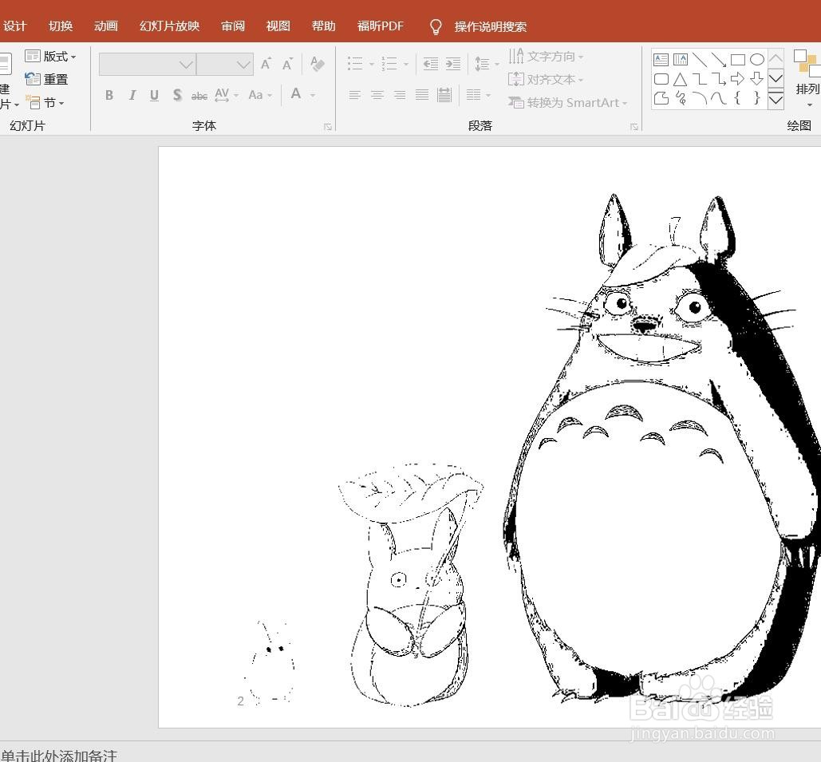This screenshot has height=762, width=821.
Task: Toggle strikethrough abc
Action: coord(199,95)
